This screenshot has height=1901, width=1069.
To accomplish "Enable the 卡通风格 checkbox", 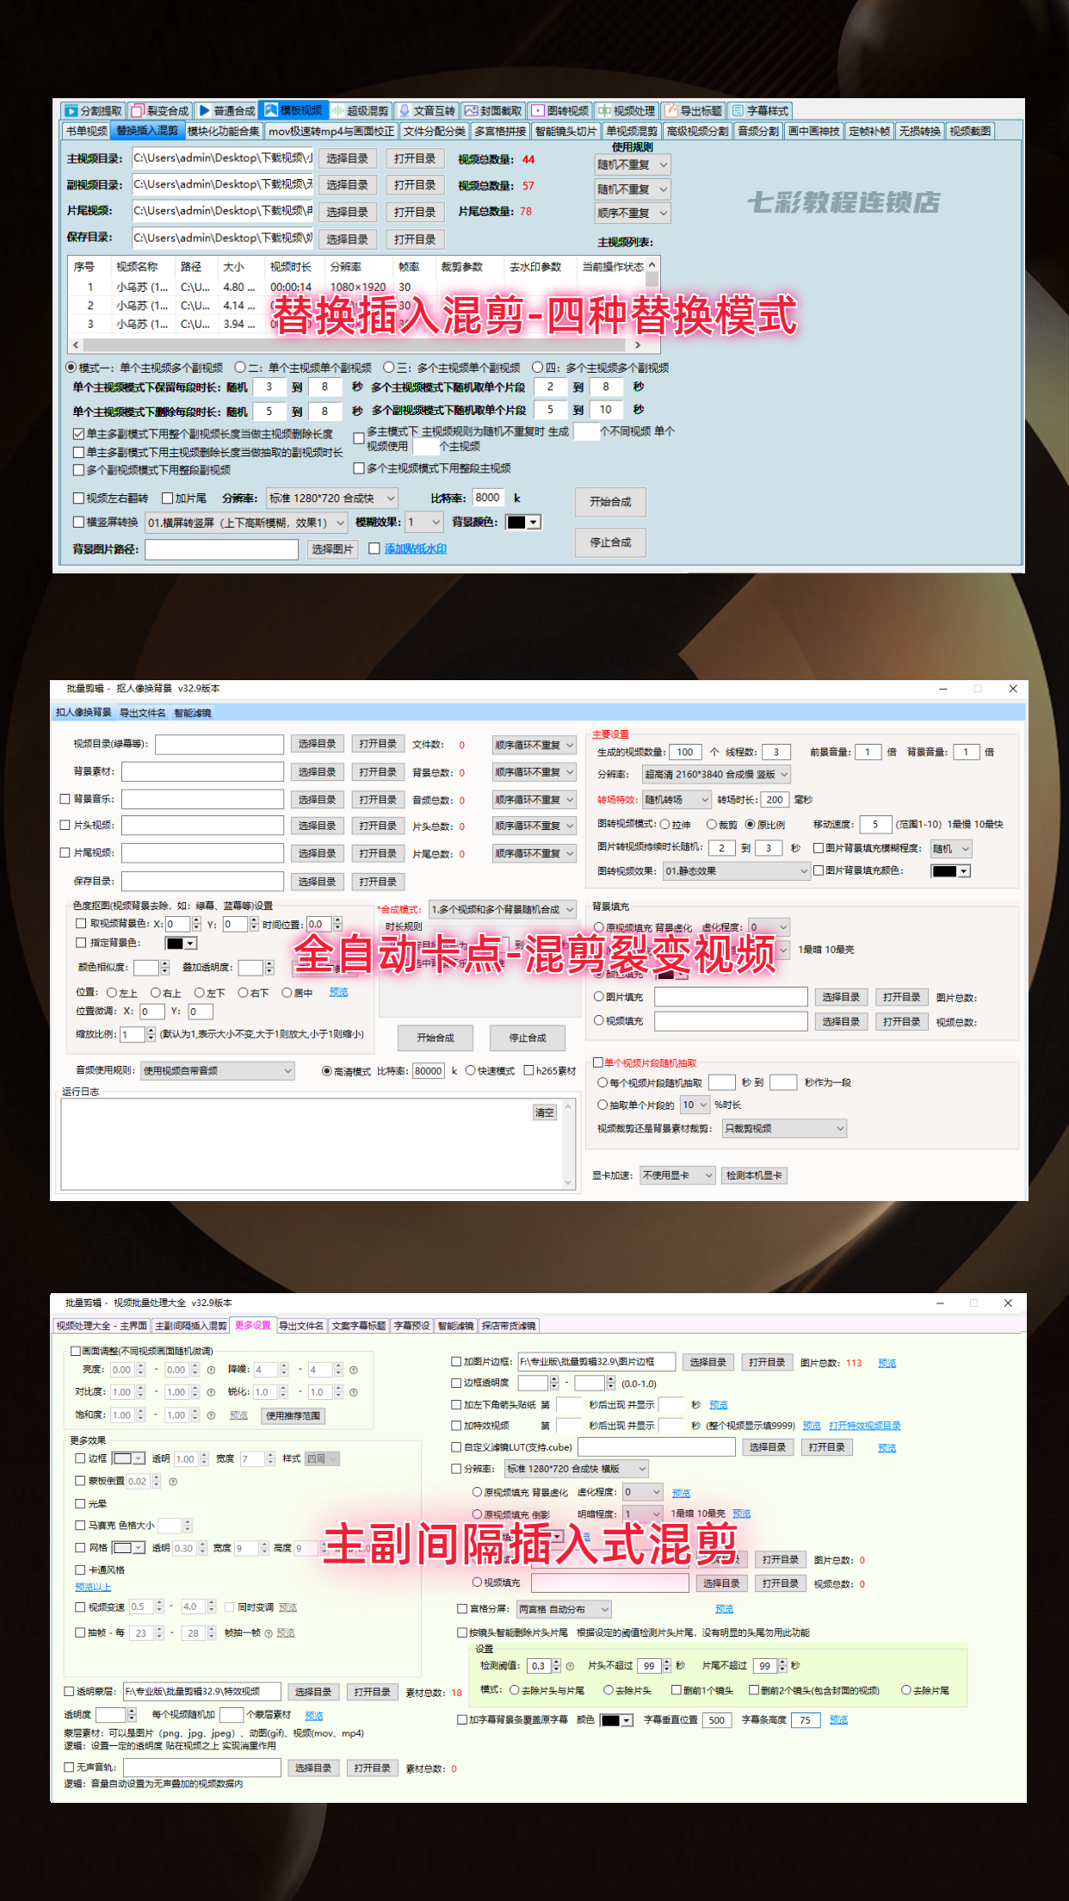I will point(80,1570).
